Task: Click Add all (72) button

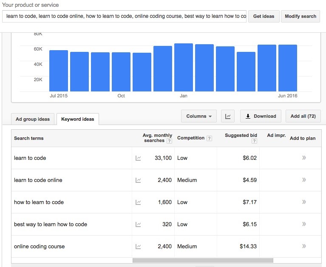Action: [303, 116]
